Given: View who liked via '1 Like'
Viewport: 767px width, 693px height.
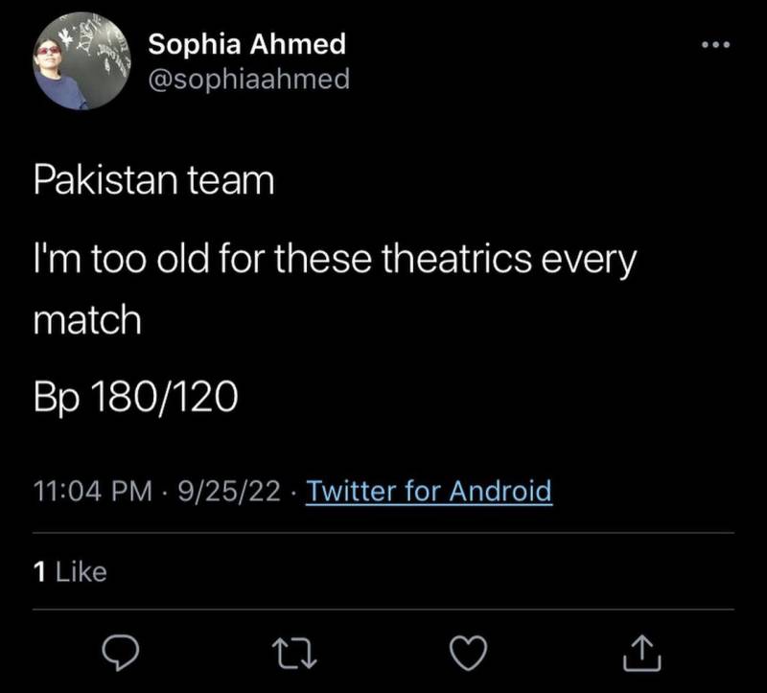Looking at the screenshot, I should tap(70, 572).
